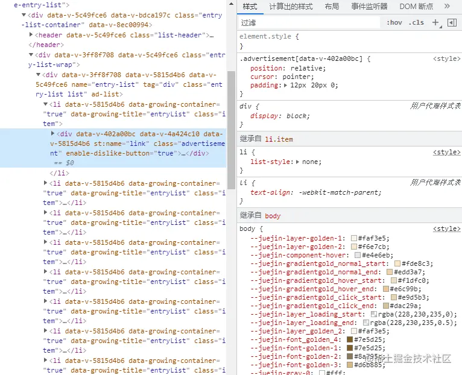
Task: Click the cursor value pointer
Action: click(x=296, y=77)
